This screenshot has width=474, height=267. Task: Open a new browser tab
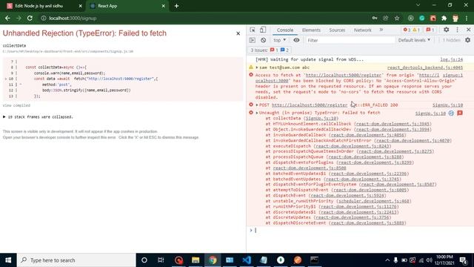[176, 6]
